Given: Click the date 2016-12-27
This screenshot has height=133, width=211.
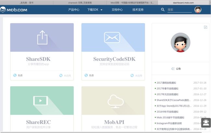Looking at the screenshot, I should pos(200,94).
